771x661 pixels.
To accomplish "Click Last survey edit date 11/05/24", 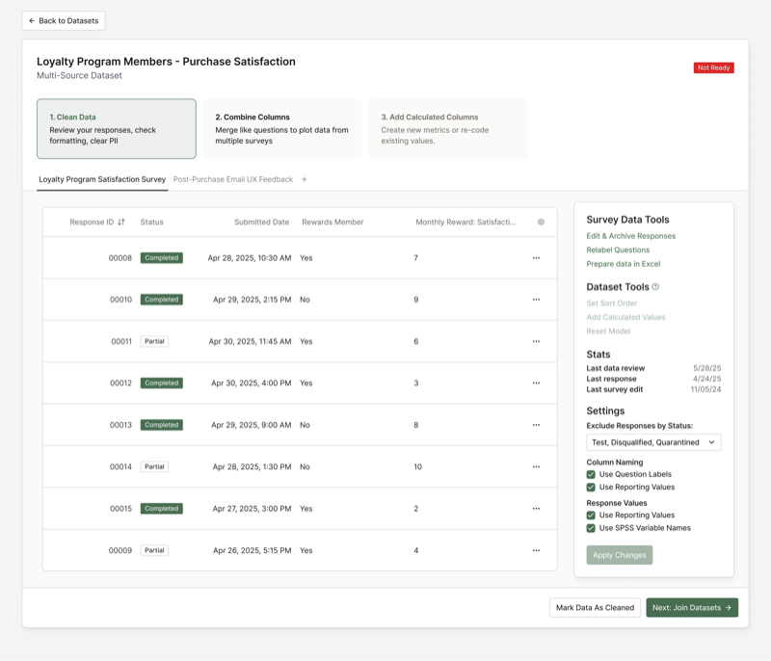I will point(705,389).
